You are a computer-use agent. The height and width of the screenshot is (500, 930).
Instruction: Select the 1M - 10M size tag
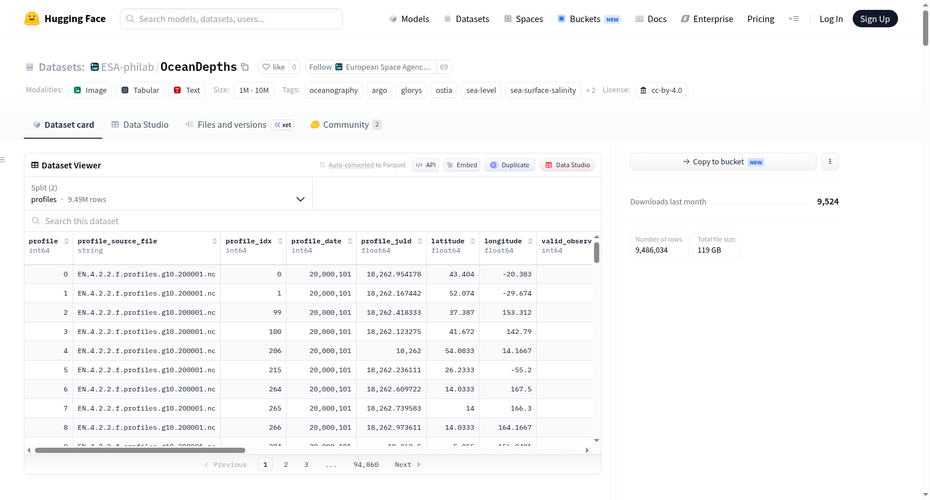pyautogui.click(x=254, y=90)
